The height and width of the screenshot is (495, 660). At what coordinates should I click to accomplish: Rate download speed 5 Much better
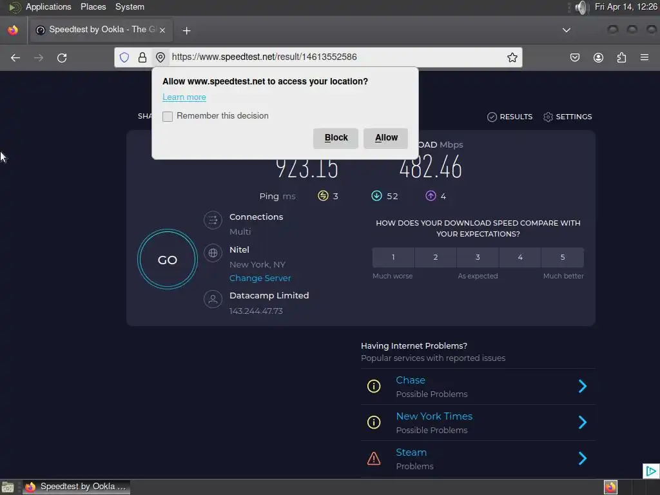(563, 257)
